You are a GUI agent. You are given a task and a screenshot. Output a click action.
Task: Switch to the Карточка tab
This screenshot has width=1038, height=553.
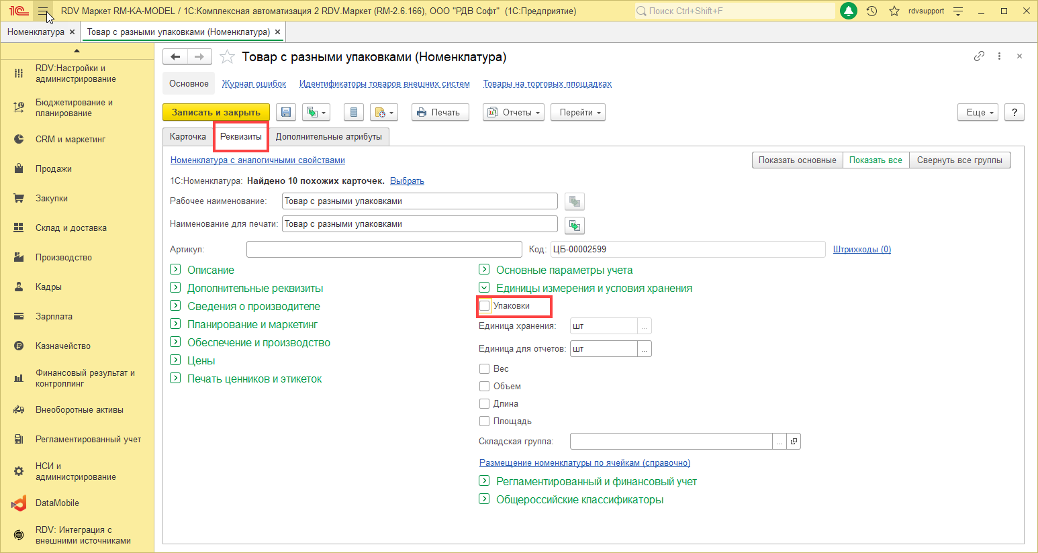(x=188, y=136)
